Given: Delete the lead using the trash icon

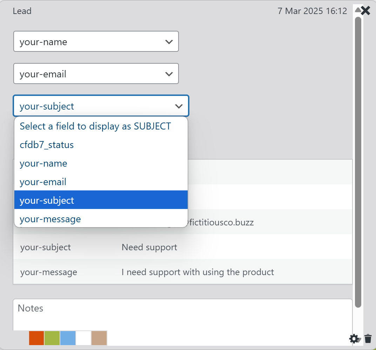Looking at the screenshot, I should click(368, 338).
